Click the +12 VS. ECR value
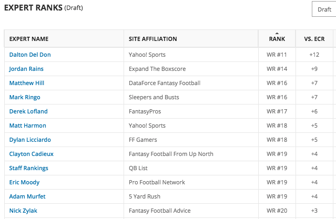The width and height of the screenshot is (336, 219). click(314, 55)
